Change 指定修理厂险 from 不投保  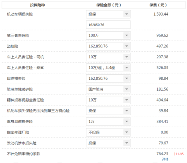(x=108, y=132)
